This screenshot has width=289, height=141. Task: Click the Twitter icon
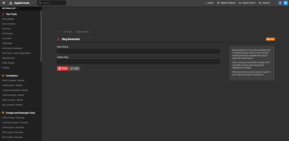(x=285, y=3)
